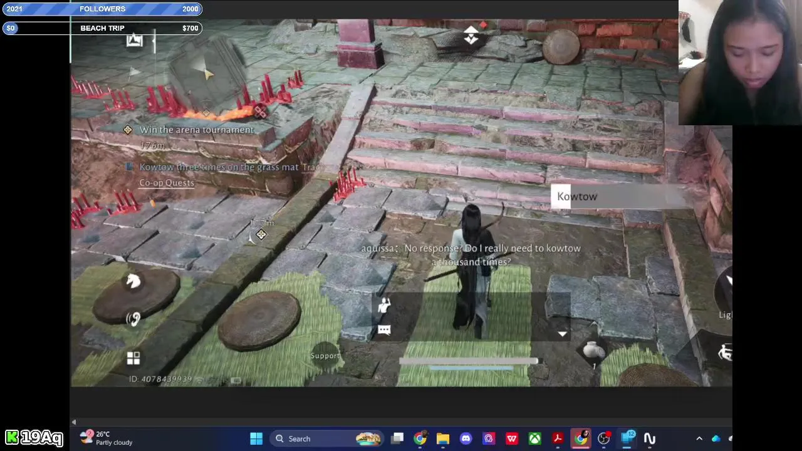
Task: Collapse chat panel with down arrow
Action: 562,334
